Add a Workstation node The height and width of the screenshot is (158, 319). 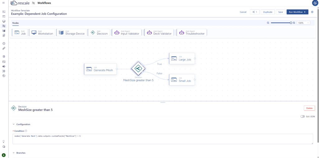tap(42, 33)
